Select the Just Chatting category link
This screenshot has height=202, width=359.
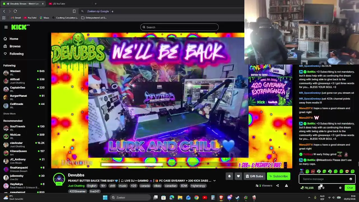[x=76, y=186]
